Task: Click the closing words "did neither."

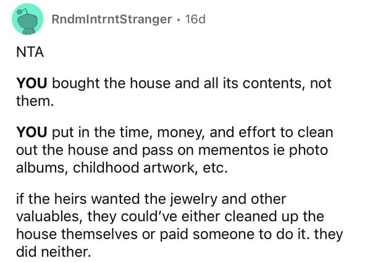Action: pyautogui.click(x=53, y=252)
